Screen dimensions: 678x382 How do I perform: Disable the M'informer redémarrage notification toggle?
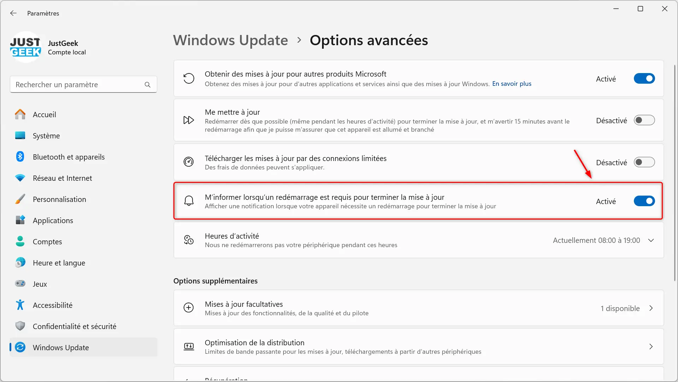(x=644, y=201)
